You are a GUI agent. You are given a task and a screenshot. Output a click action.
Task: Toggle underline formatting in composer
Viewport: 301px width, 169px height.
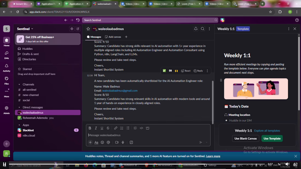[102, 128]
